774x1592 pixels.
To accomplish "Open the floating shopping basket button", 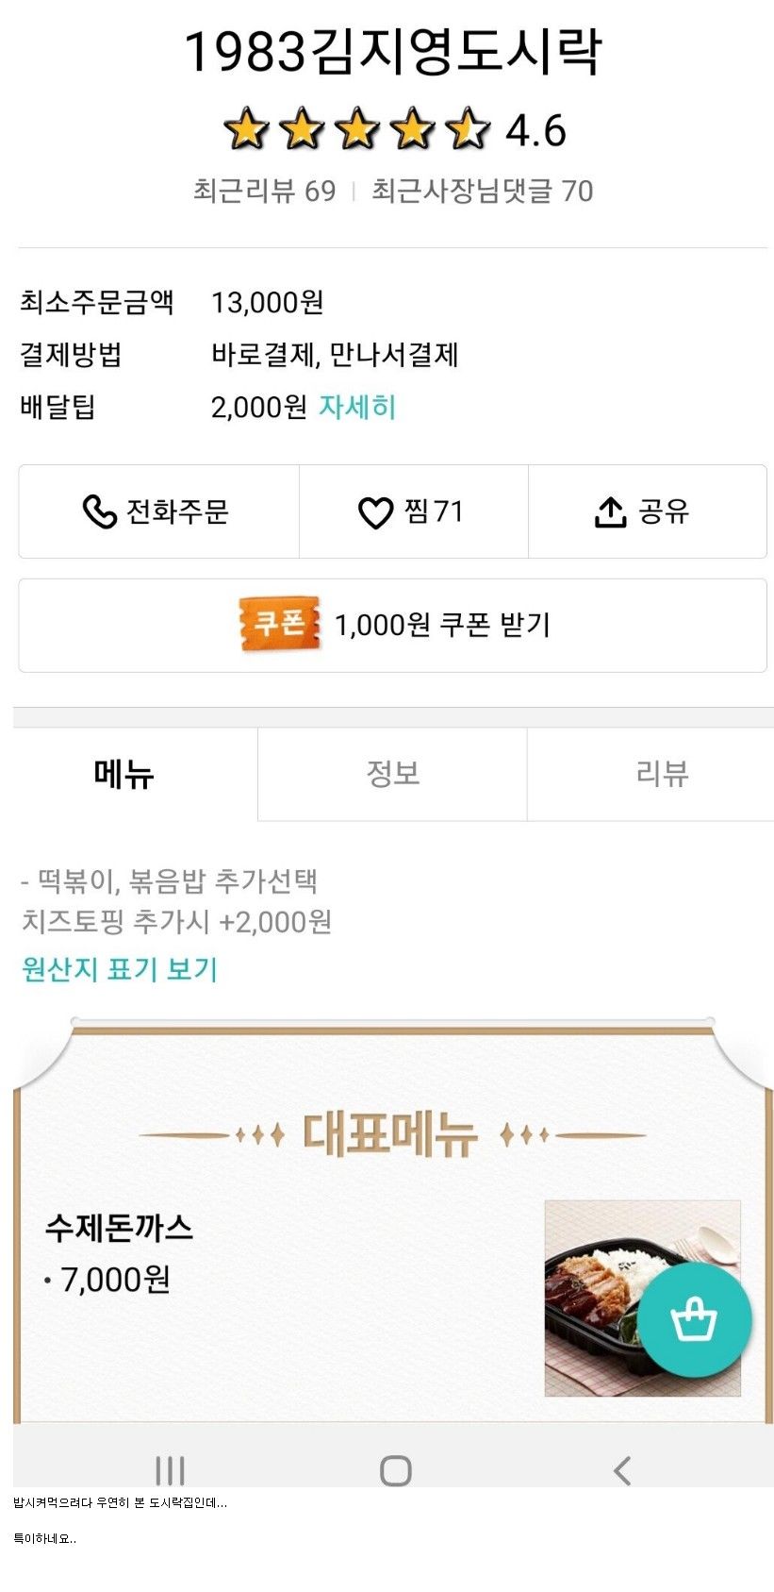I will [x=694, y=1319].
